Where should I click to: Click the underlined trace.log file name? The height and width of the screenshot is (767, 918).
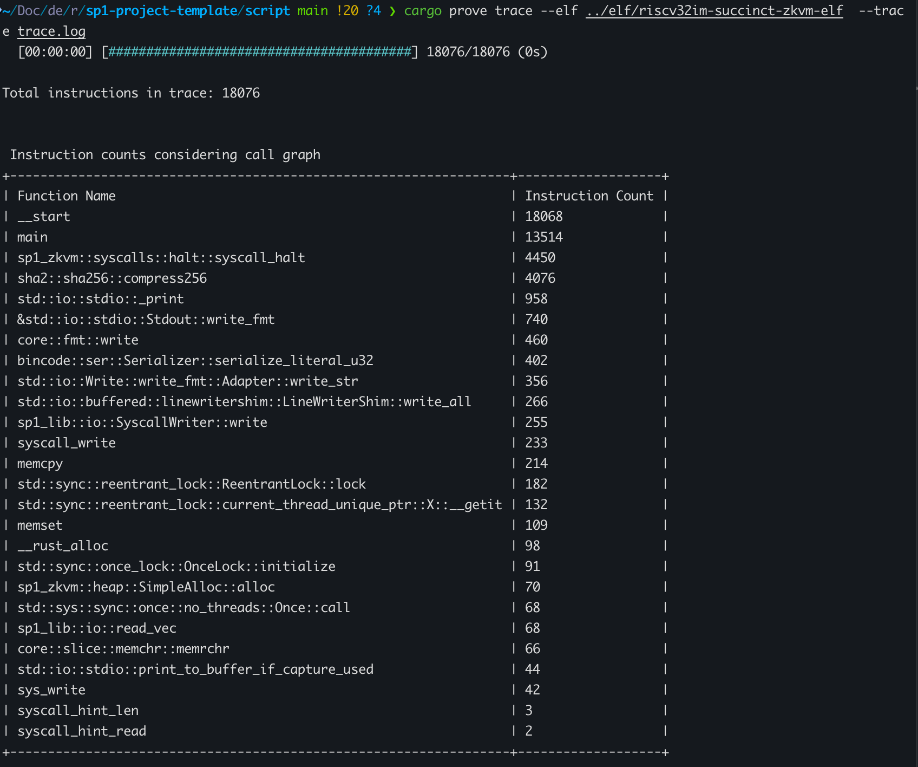tap(51, 31)
